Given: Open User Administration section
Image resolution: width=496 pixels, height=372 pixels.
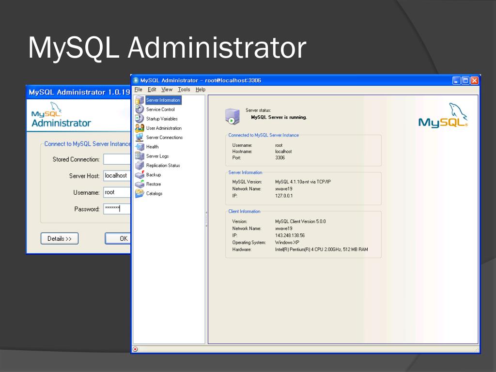Looking at the screenshot, I should pyautogui.click(x=164, y=128).
